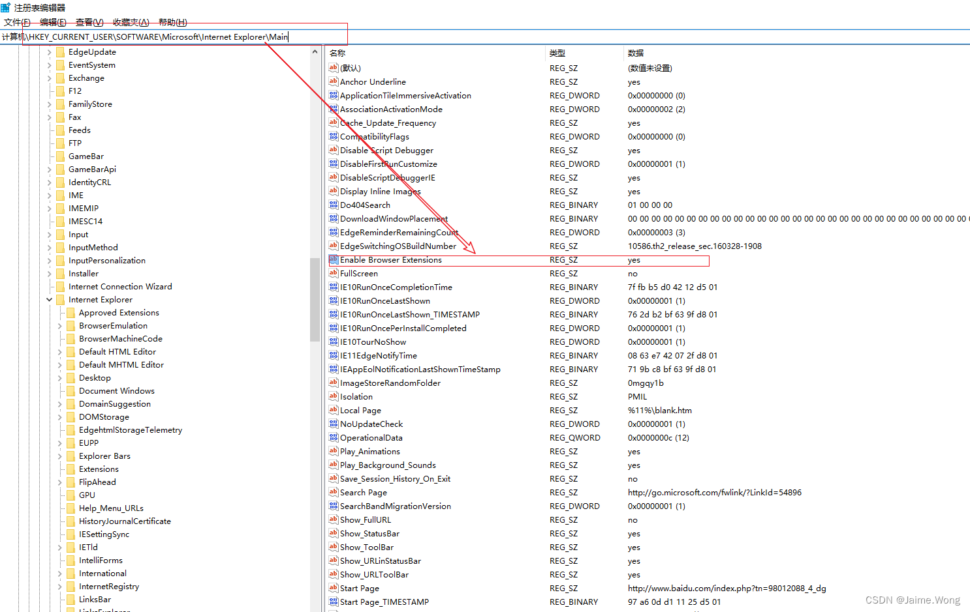Click the folder icon of Internet Explorer key
Screen dimensions: 970x612
coord(60,300)
